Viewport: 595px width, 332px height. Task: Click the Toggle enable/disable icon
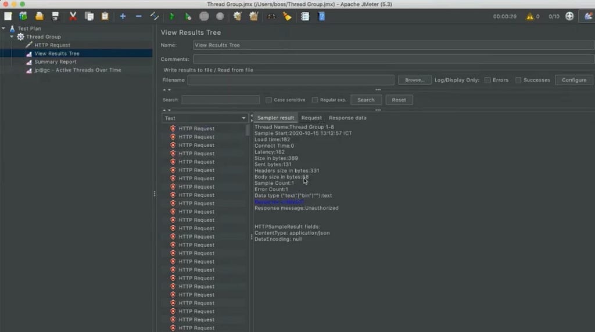coord(155,16)
